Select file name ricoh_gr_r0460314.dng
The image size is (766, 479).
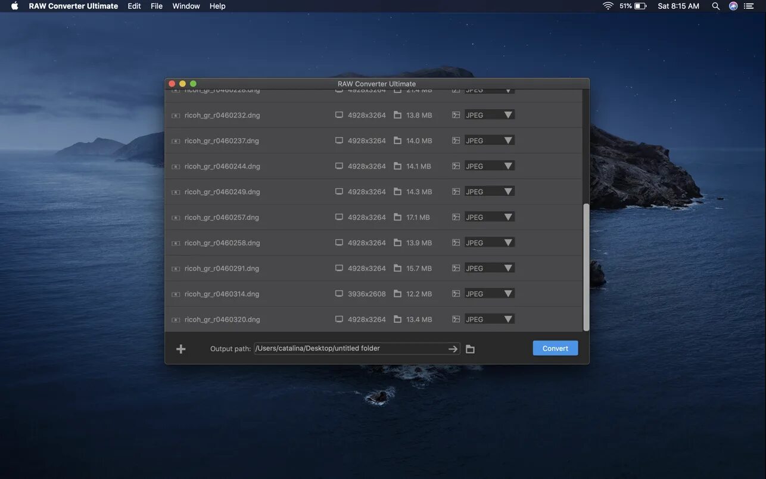click(x=222, y=295)
